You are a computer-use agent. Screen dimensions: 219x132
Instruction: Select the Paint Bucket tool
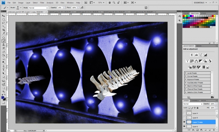tap(3, 55)
